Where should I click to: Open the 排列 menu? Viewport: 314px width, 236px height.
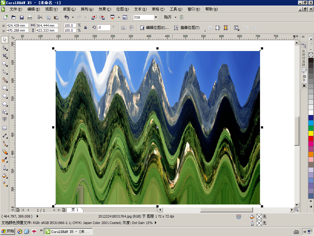click(x=87, y=9)
